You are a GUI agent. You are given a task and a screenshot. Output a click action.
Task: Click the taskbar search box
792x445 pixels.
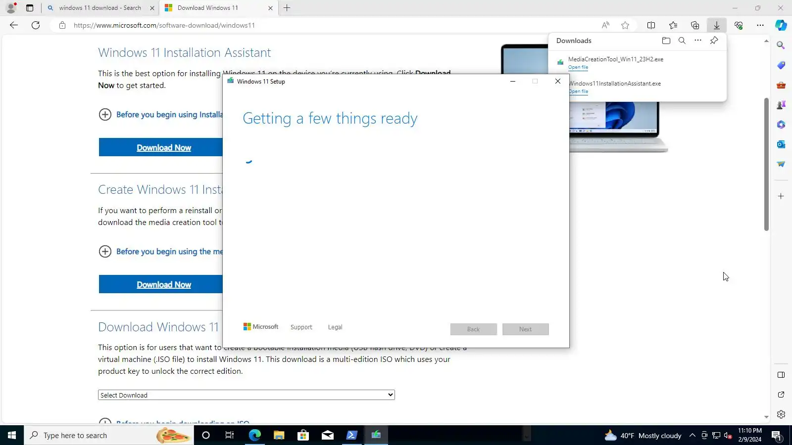tap(109, 435)
